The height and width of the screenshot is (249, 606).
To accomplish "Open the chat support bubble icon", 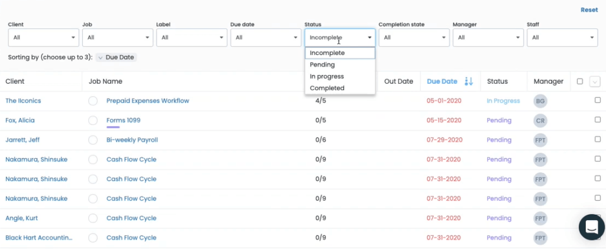I will (x=592, y=227).
